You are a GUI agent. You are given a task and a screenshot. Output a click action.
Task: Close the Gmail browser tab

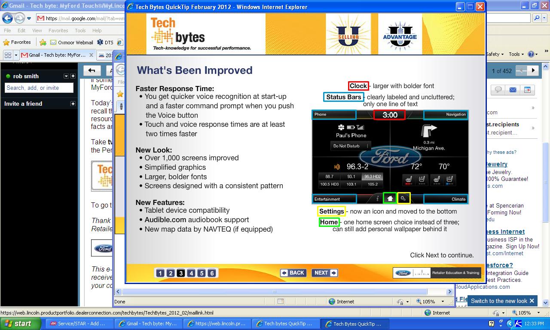coord(91,55)
